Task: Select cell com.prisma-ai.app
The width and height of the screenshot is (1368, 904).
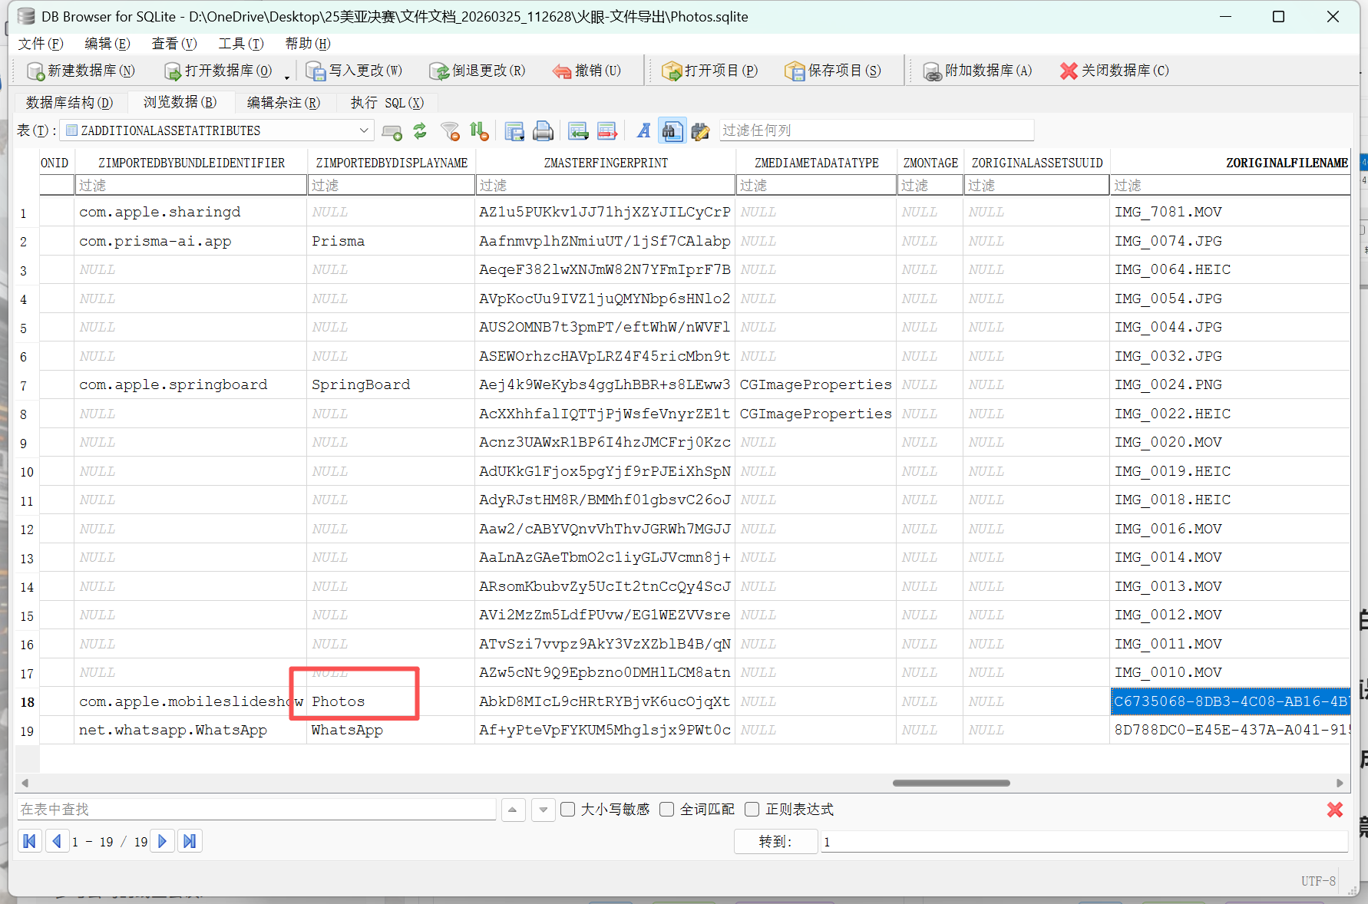Action: pyautogui.click(x=191, y=241)
